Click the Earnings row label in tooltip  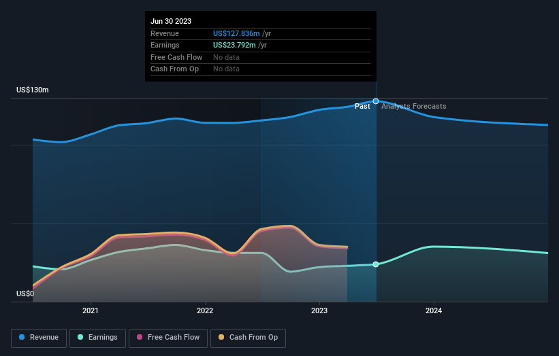pos(165,45)
